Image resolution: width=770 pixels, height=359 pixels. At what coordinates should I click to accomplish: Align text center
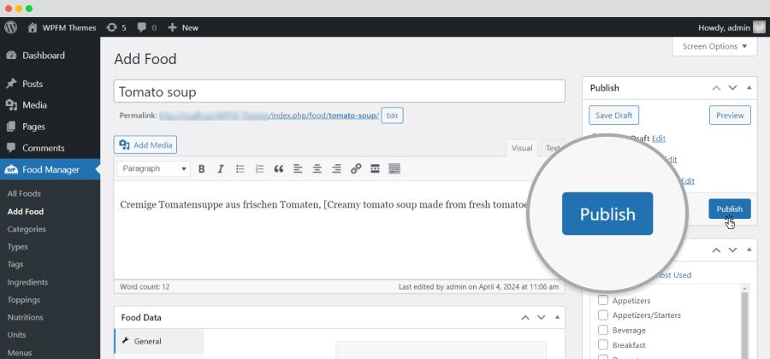coord(317,168)
